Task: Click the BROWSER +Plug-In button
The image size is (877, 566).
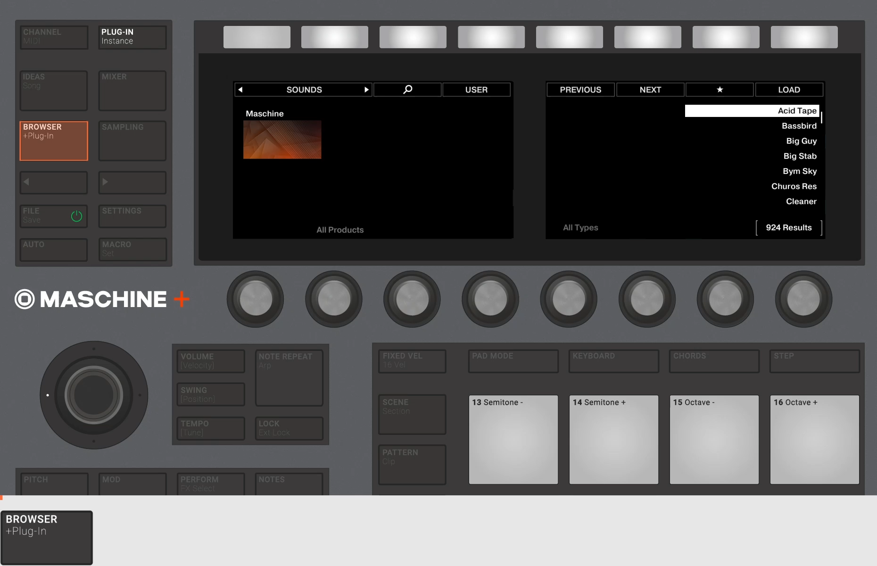Action: coord(54,141)
